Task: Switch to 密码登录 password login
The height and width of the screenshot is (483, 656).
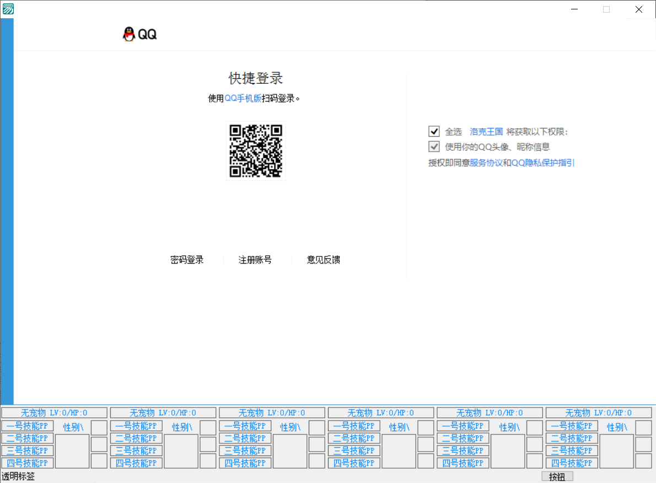Action: click(187, 260)
